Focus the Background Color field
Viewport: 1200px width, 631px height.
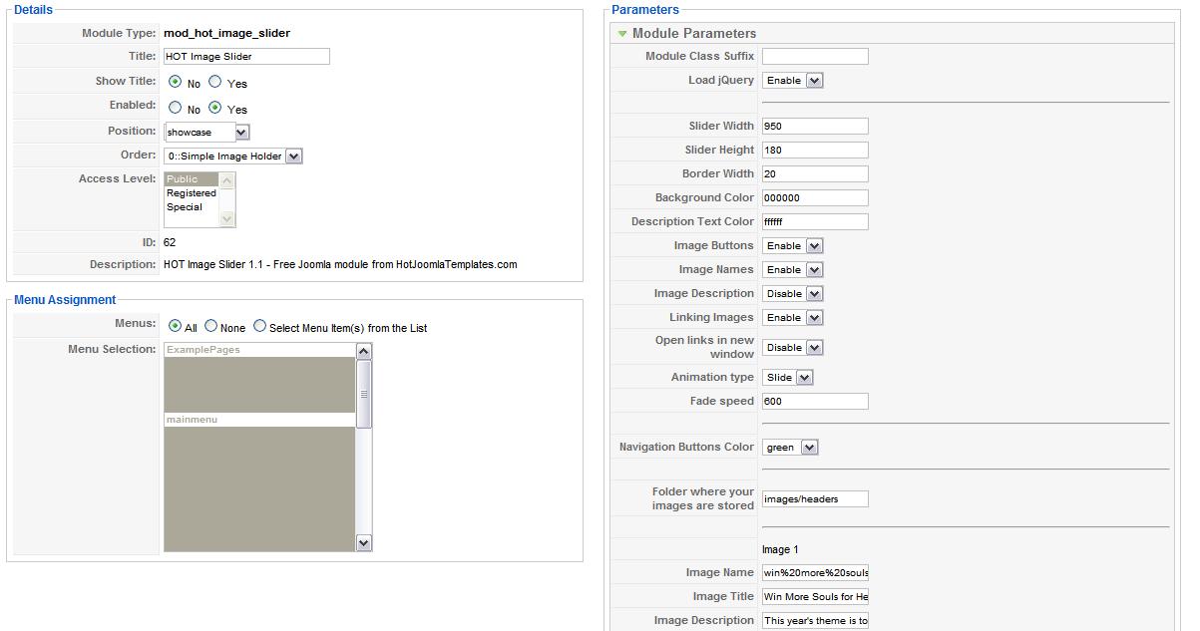[815, 198]
